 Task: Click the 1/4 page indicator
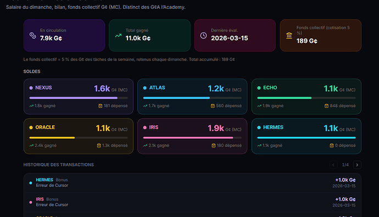point(345,165)
